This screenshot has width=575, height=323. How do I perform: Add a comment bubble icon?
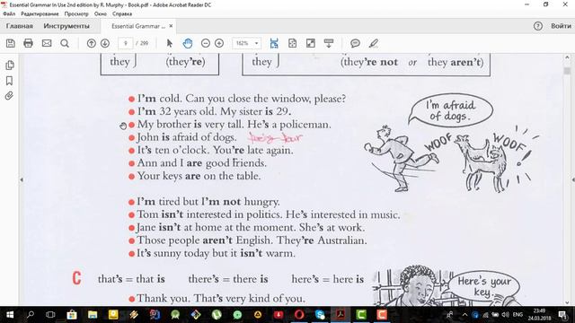[355, 43]
